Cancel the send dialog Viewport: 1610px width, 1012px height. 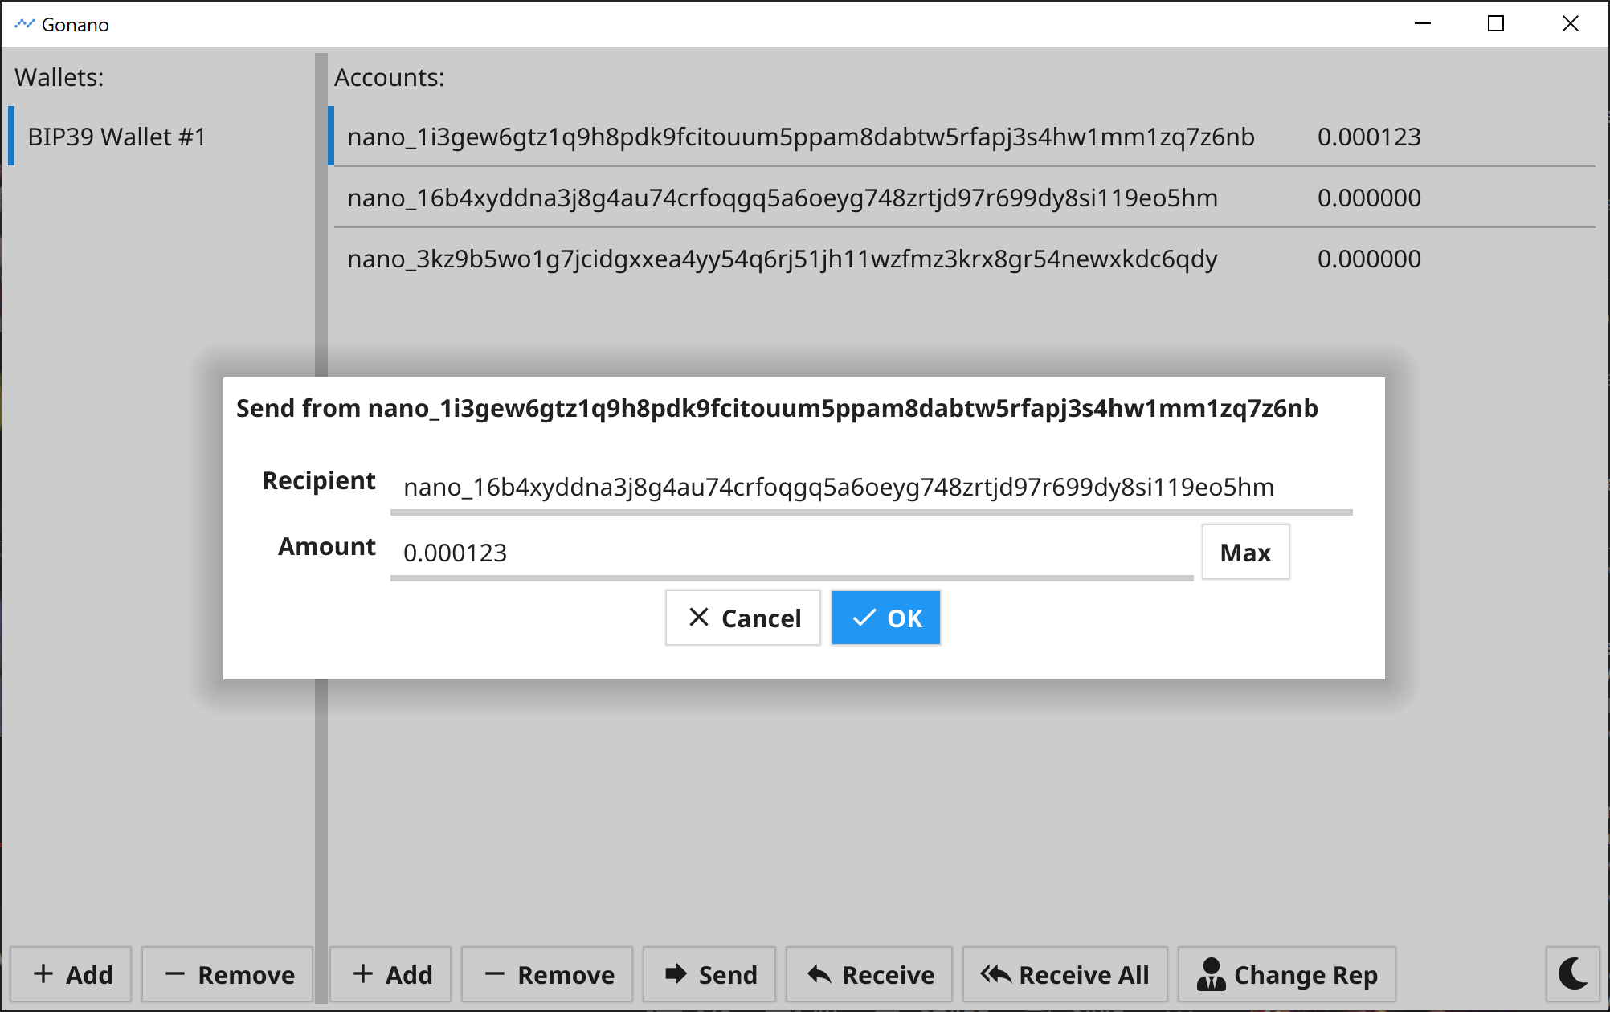pos(743,618)
